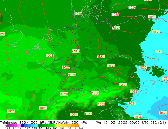The image size is (168, 129).
Task: Click the darkest green swatch above 131
Action: [x=39, y=125]
